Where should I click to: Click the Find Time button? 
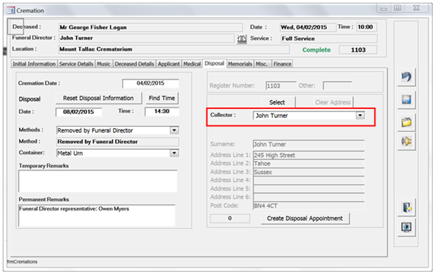pyautogui.click(x=162, y=98)
